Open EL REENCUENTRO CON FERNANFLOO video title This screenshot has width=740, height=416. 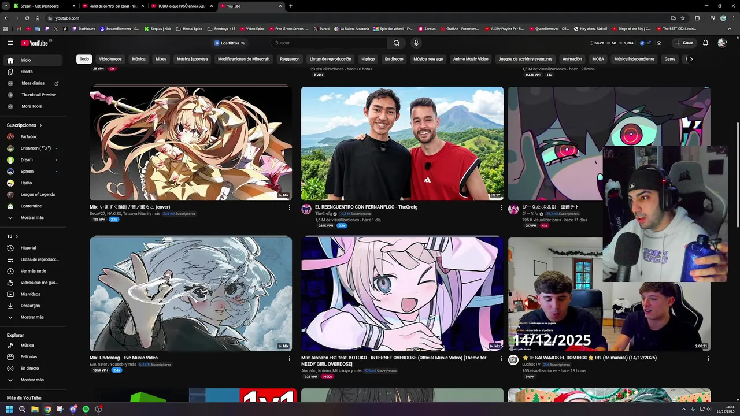click(366, 207)
